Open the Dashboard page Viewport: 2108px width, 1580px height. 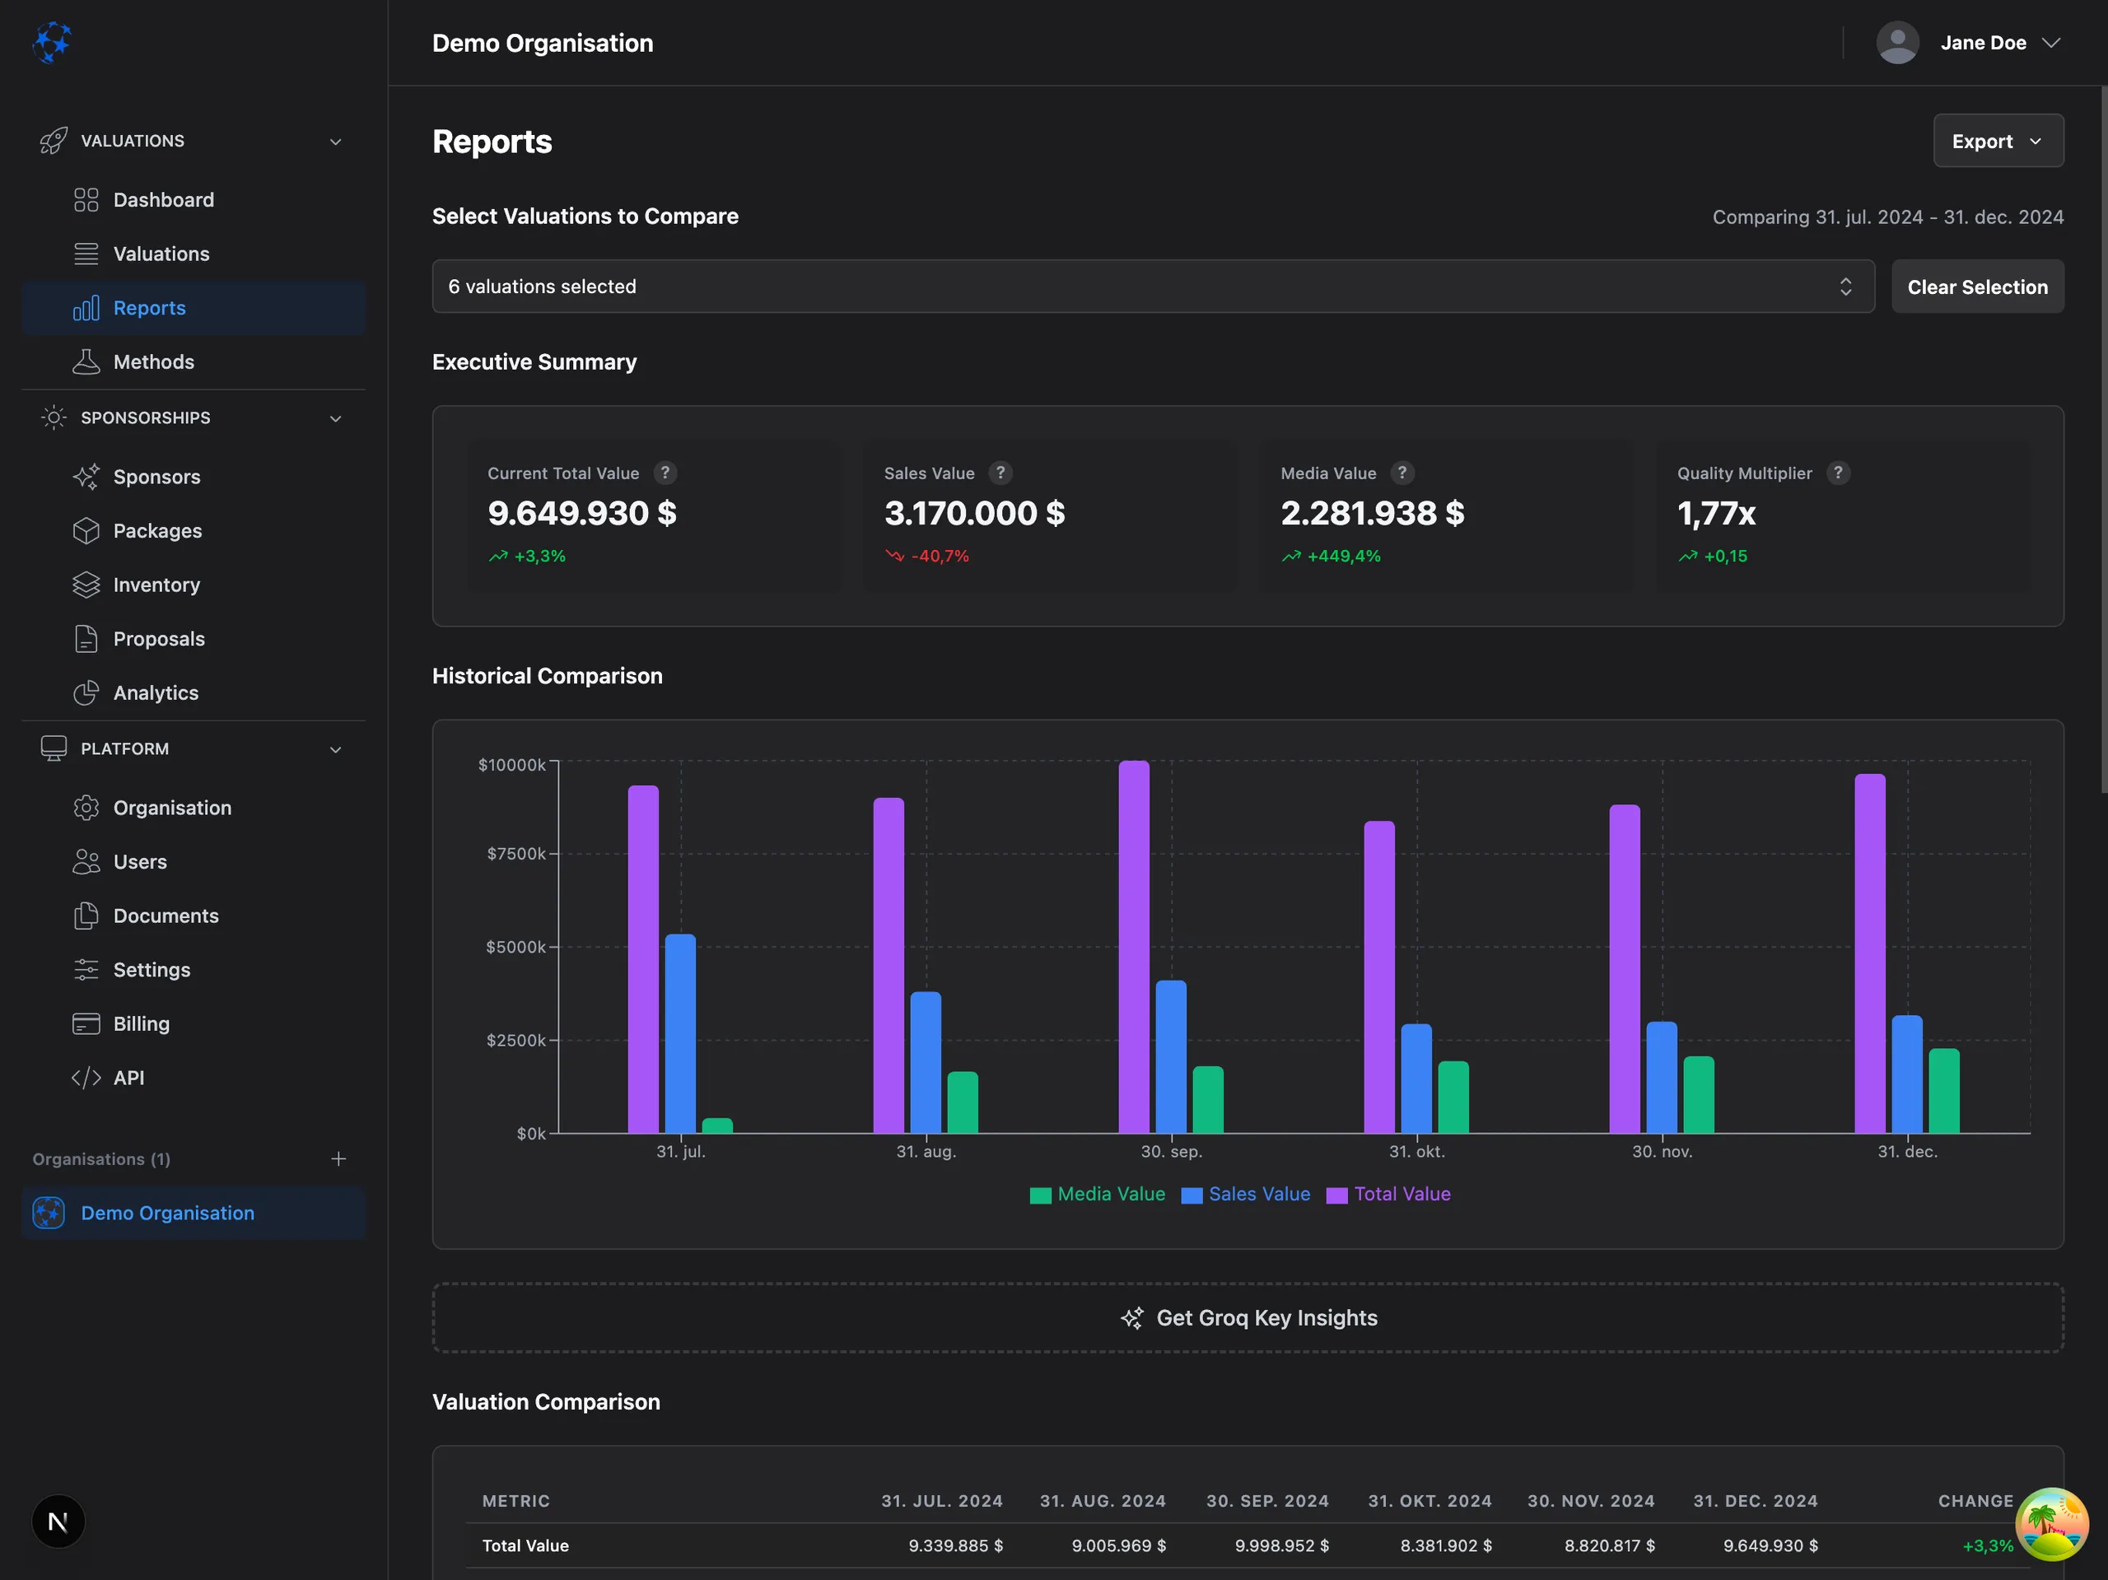pyautogui.click(x=194, y=200)
